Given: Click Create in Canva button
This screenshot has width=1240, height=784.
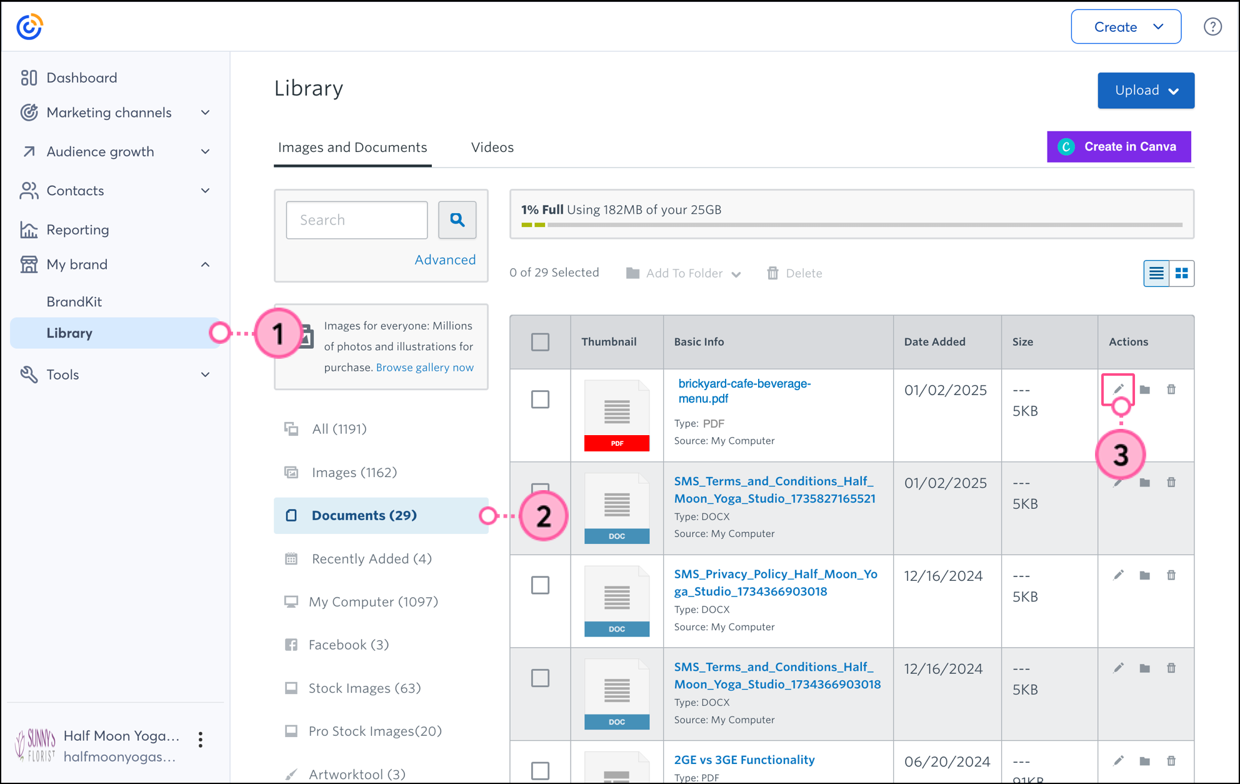Looking at the screenshot, I should (x=1119, y=146).
